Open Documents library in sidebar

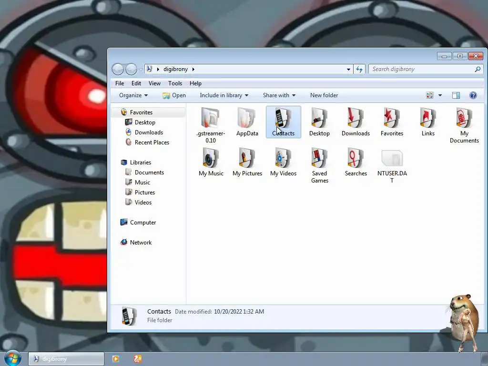coord(149,173)
